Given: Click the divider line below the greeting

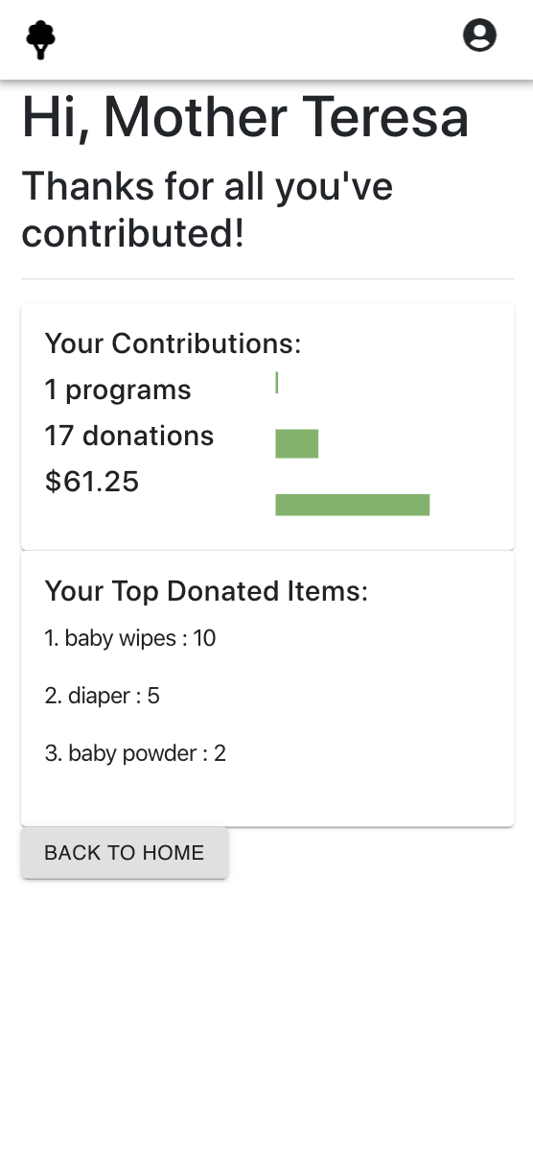Looking at the screenshot, I should pos(267,279).
